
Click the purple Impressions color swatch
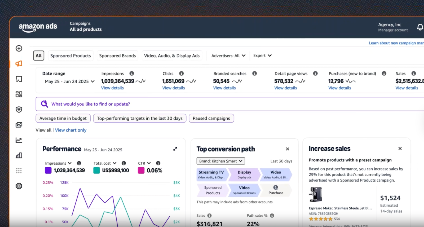click(x=48, y=170)
